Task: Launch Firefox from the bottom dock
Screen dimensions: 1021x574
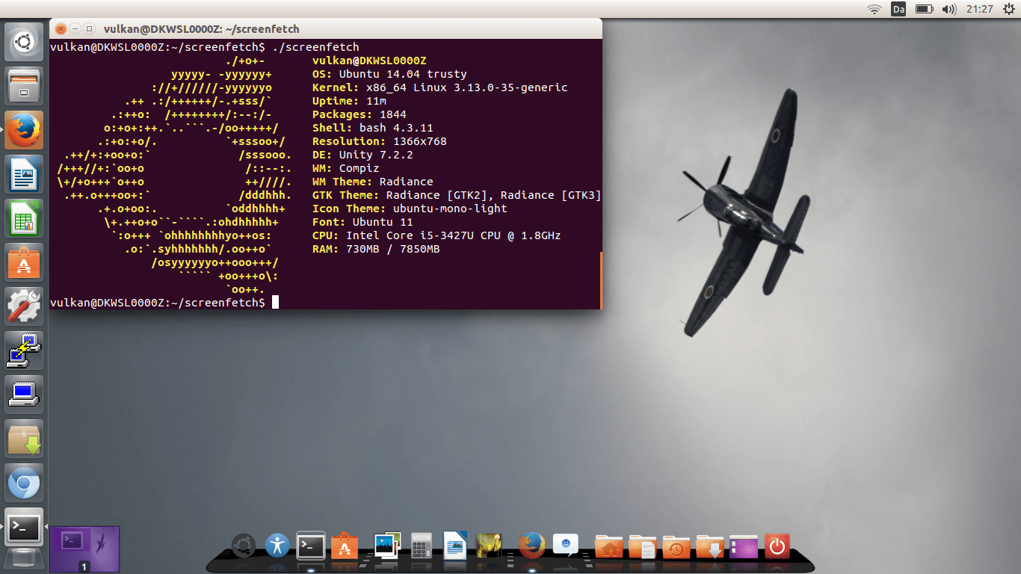Action: click(x=532, y=546)
